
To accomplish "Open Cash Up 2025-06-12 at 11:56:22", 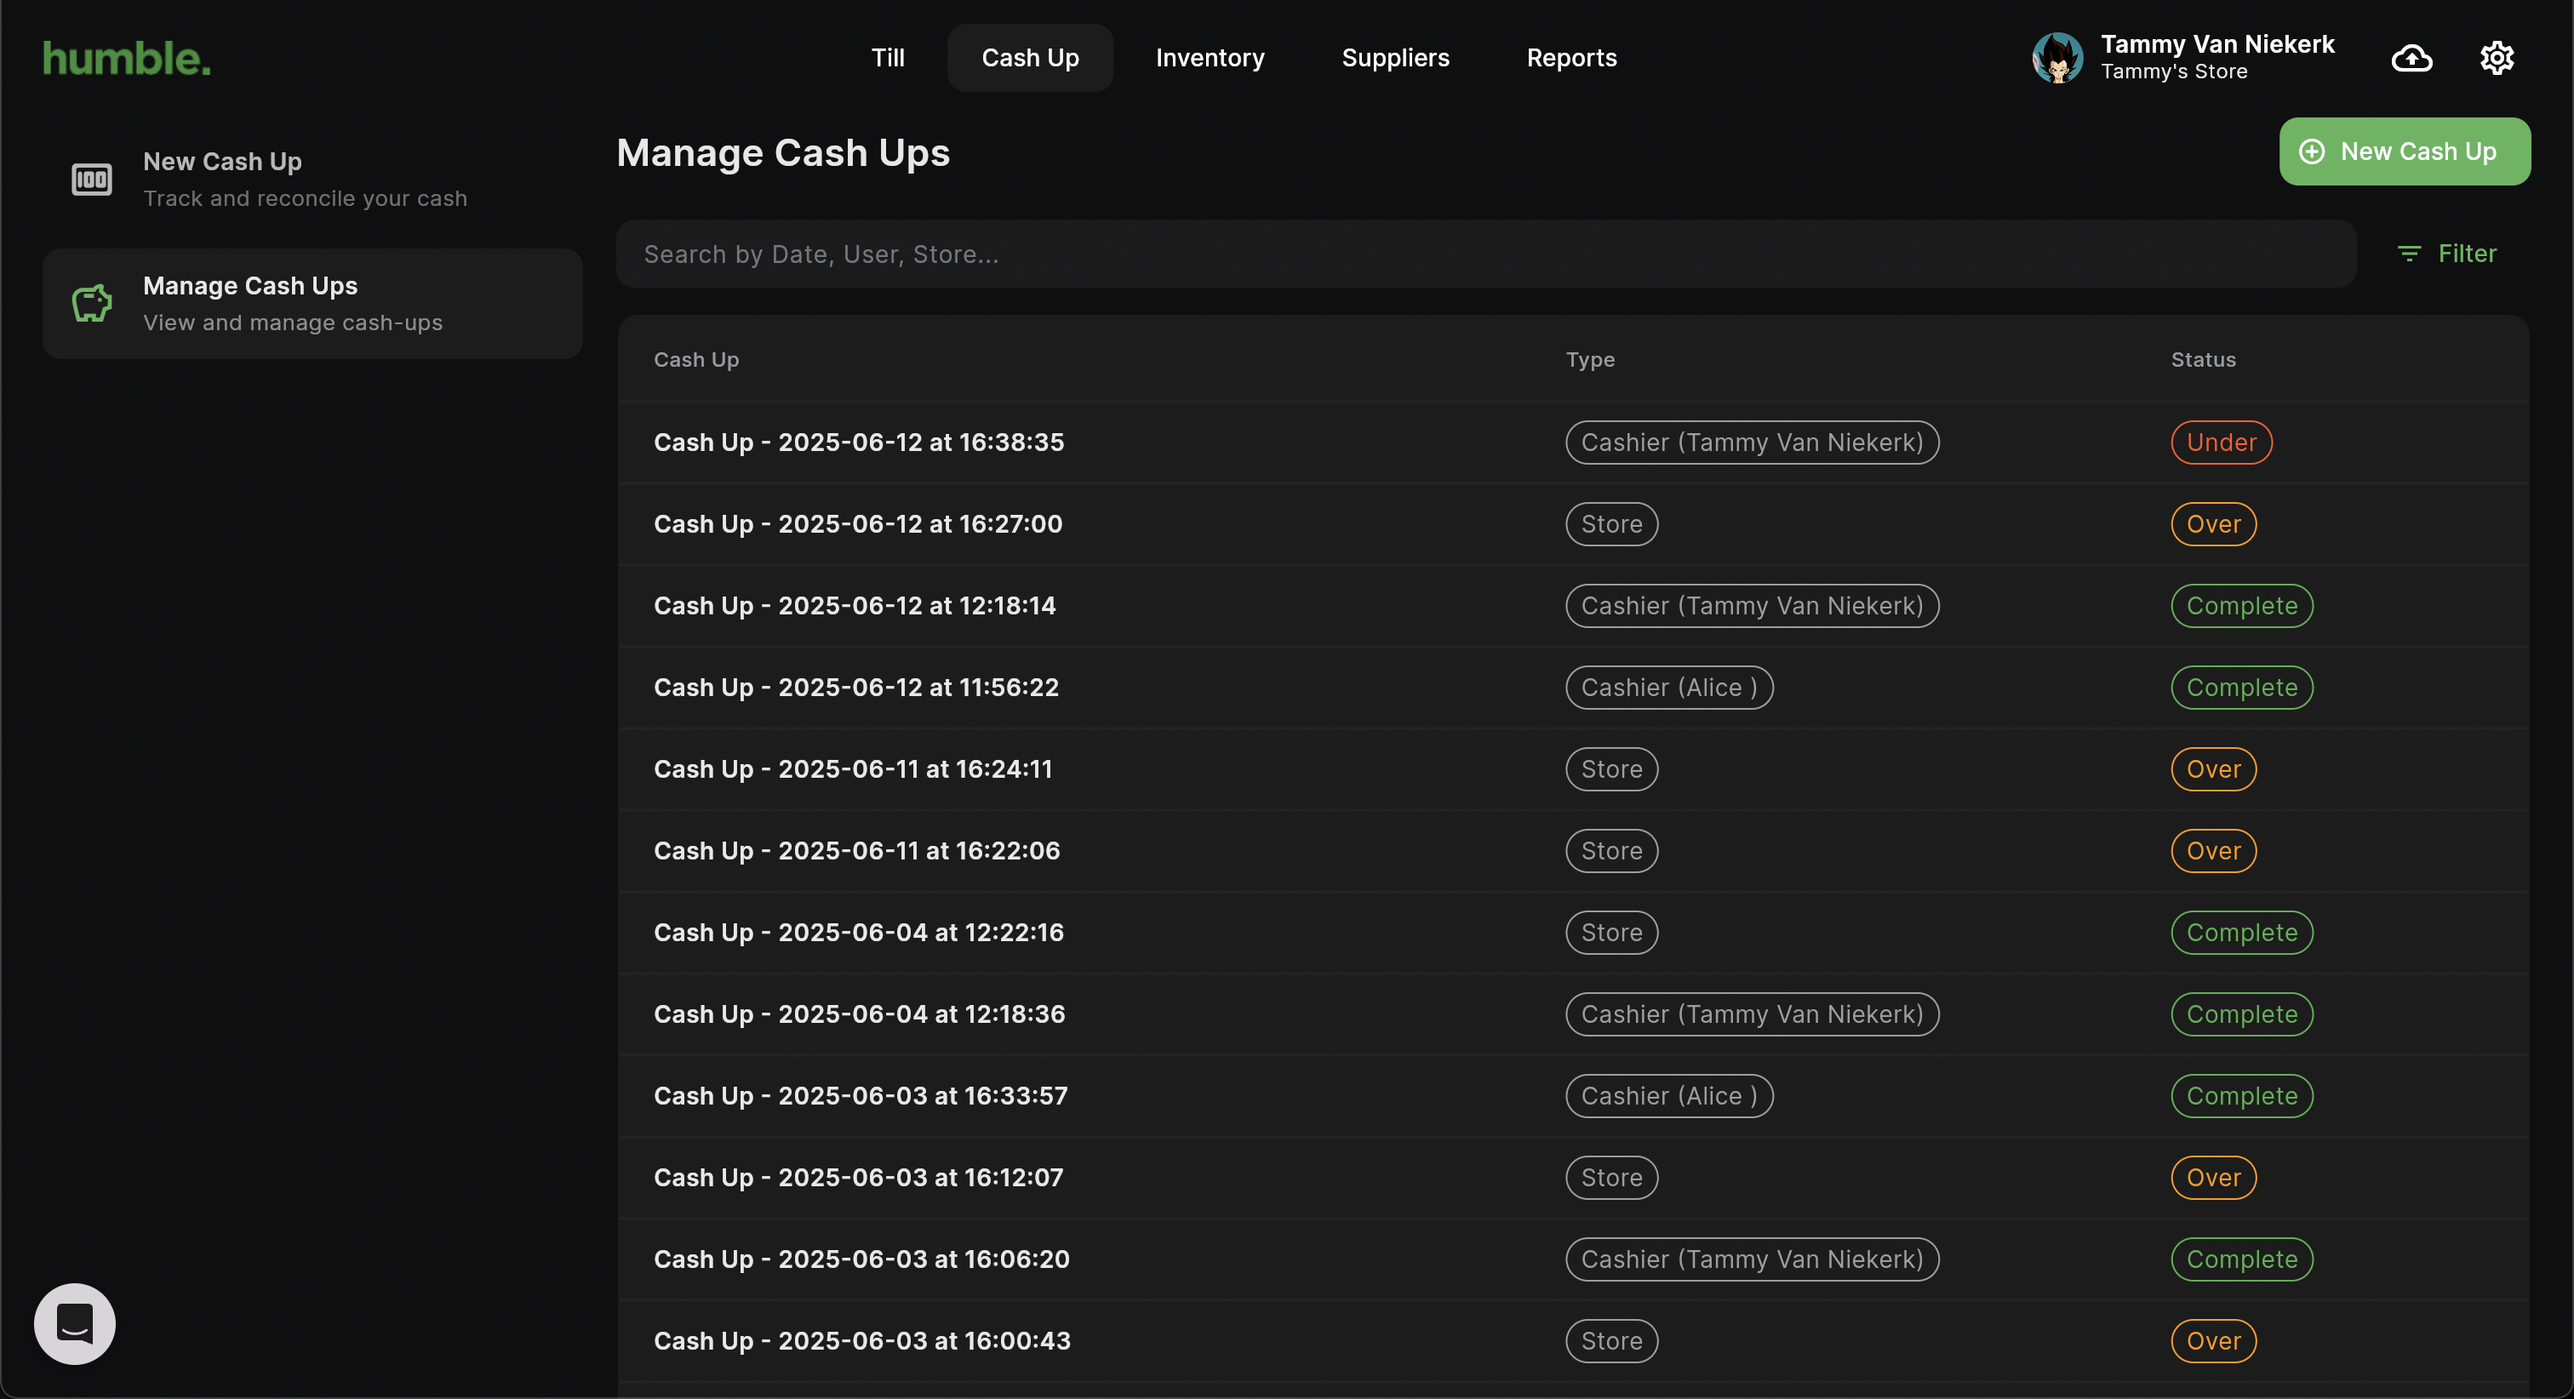I will click(x=1573, y=688).
